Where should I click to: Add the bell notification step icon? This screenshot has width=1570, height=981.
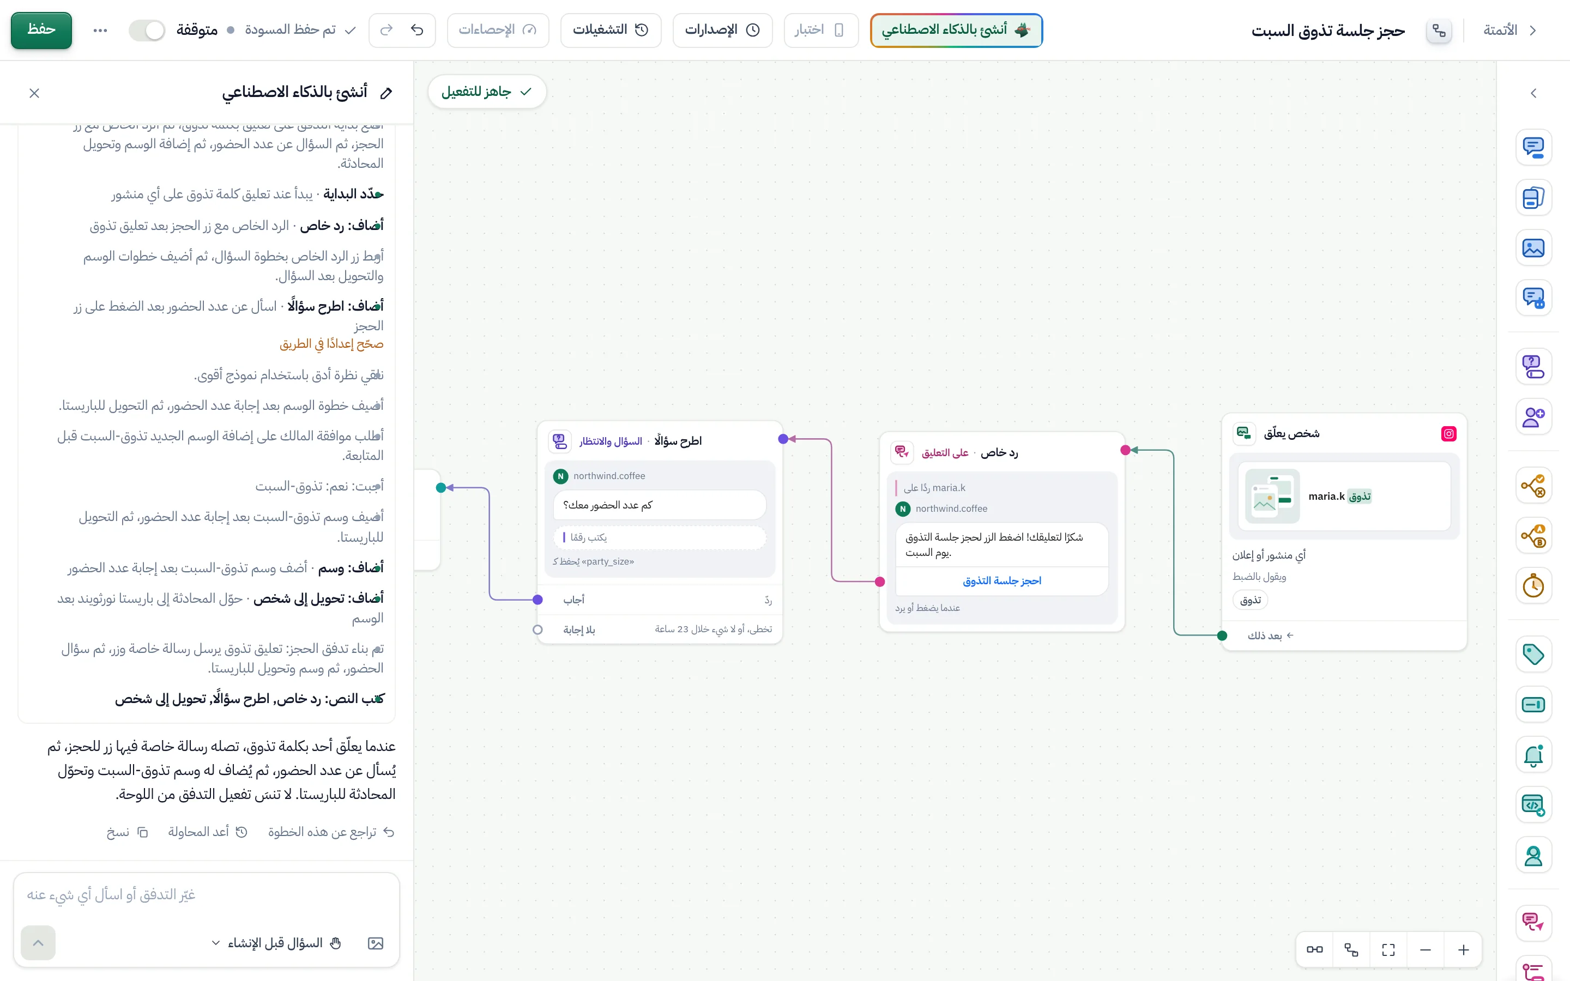1533,755
